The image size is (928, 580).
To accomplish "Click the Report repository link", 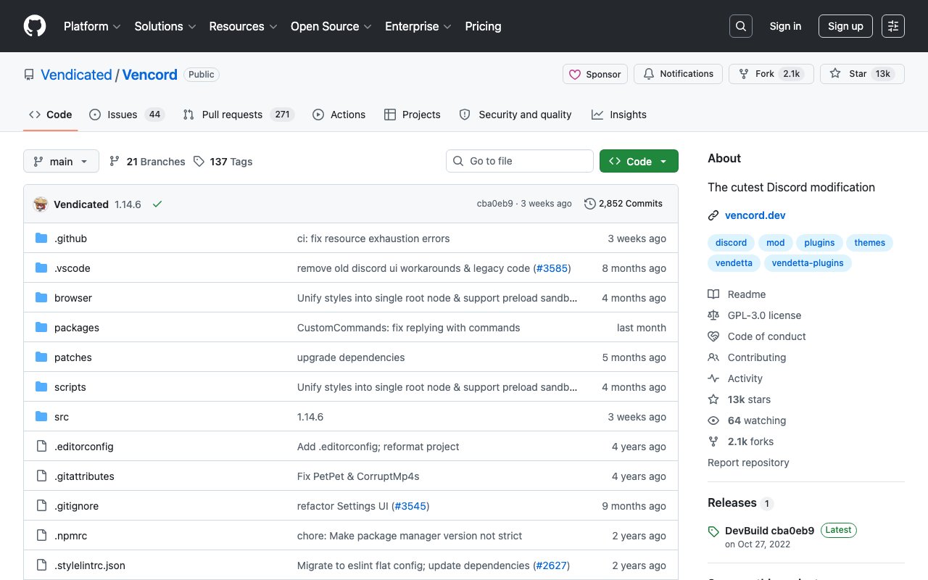I will (748, 463).
